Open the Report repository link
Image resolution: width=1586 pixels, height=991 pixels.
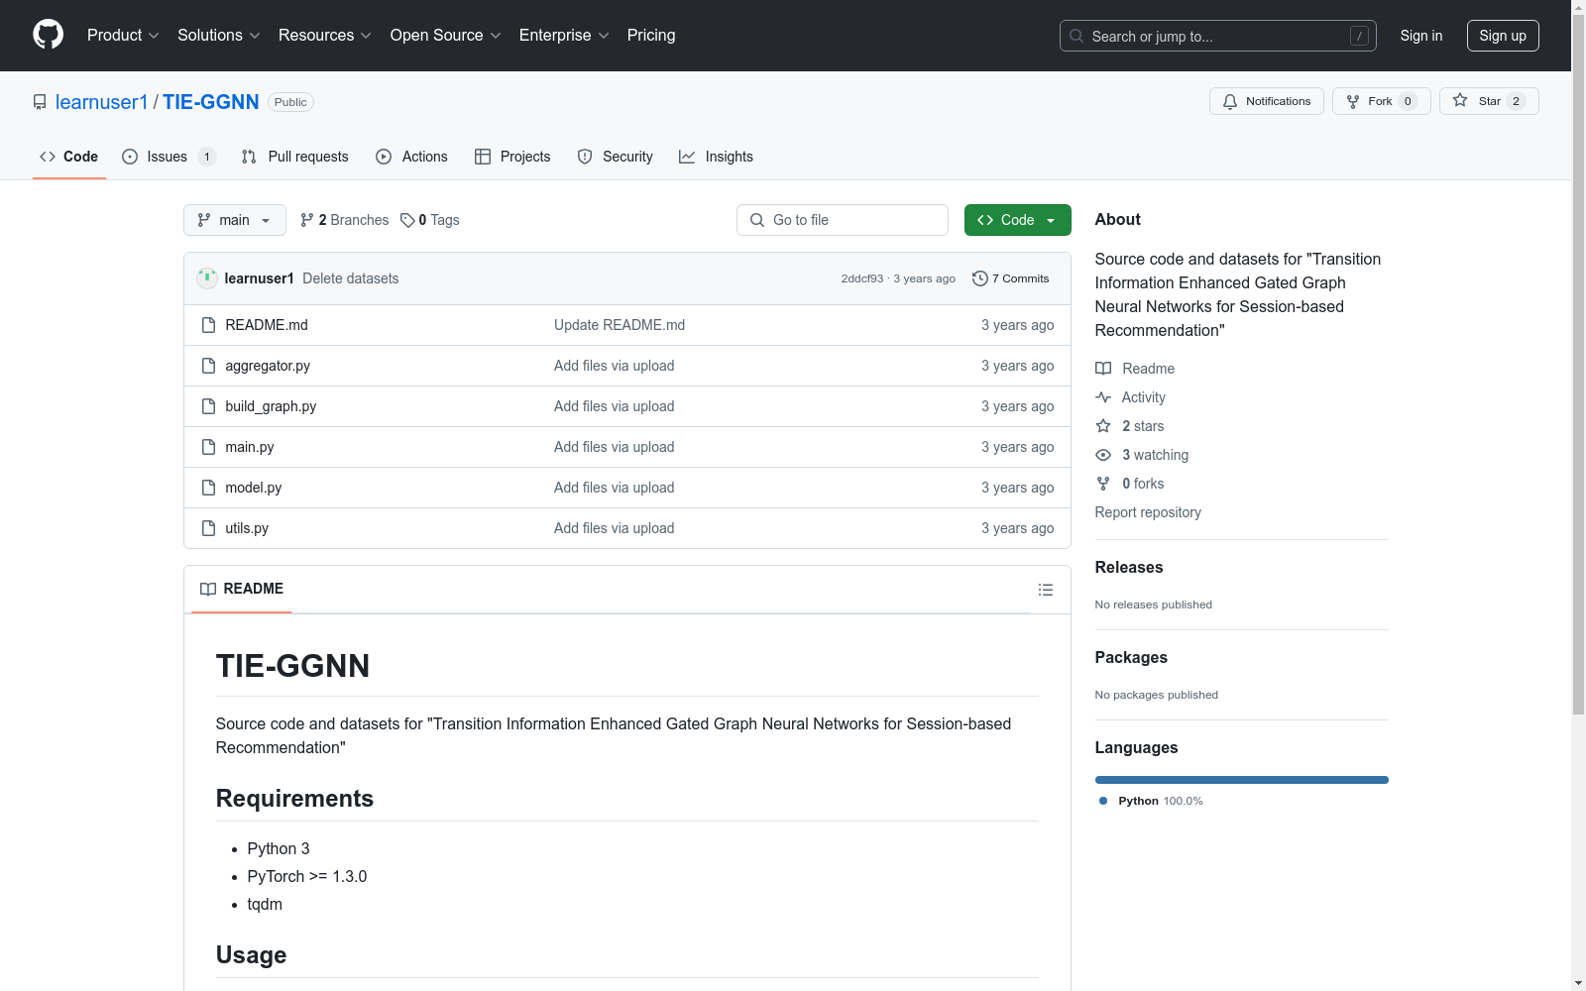[x=1148, y=512]
